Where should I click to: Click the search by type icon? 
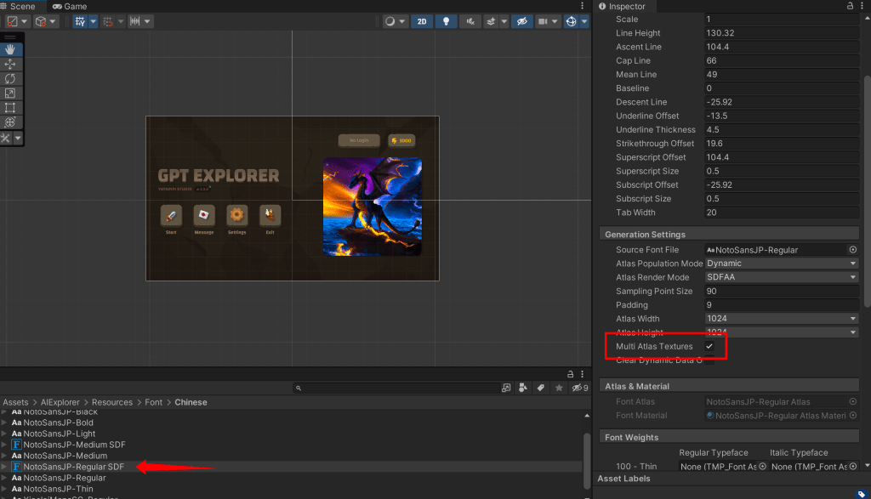(x=523, y=388)
